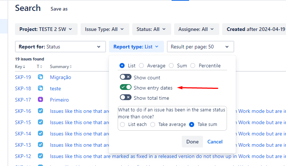Screen dimensions: 286x166
Task: Open the Assignee: All dropdown
Action: pos(197,29)
